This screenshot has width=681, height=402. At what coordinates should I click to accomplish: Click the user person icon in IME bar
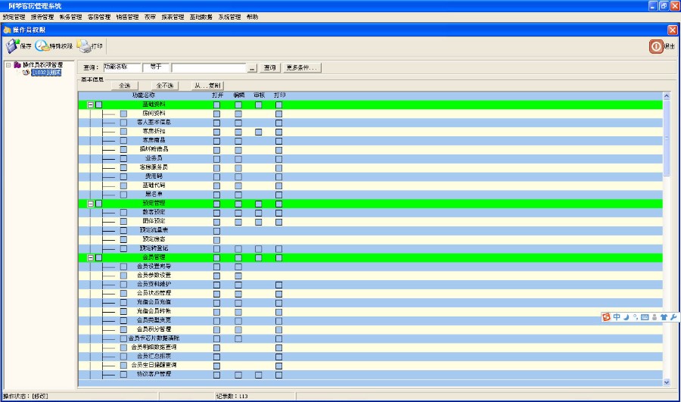click(x=655, y=317)
